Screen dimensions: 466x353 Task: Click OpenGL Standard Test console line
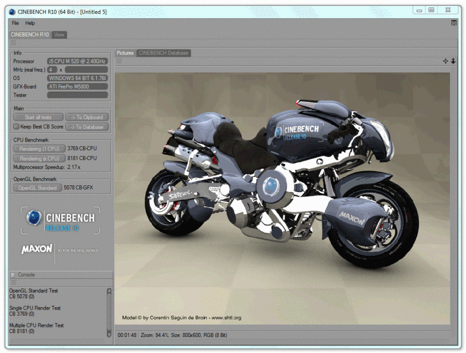(33, 291)
